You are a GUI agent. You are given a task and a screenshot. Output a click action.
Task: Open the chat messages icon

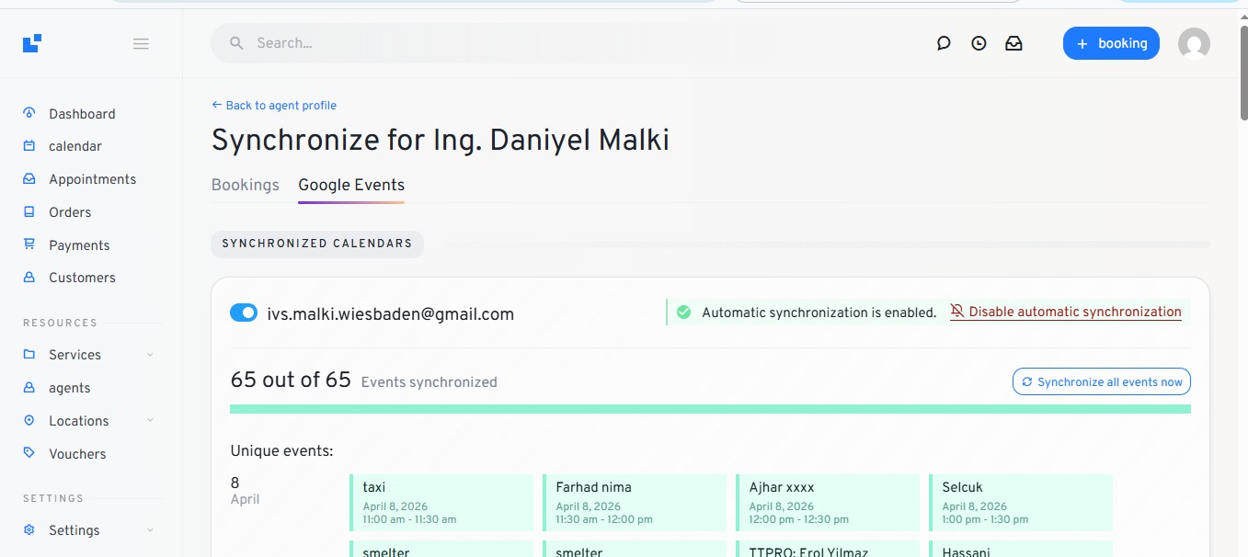pos(944,43)
